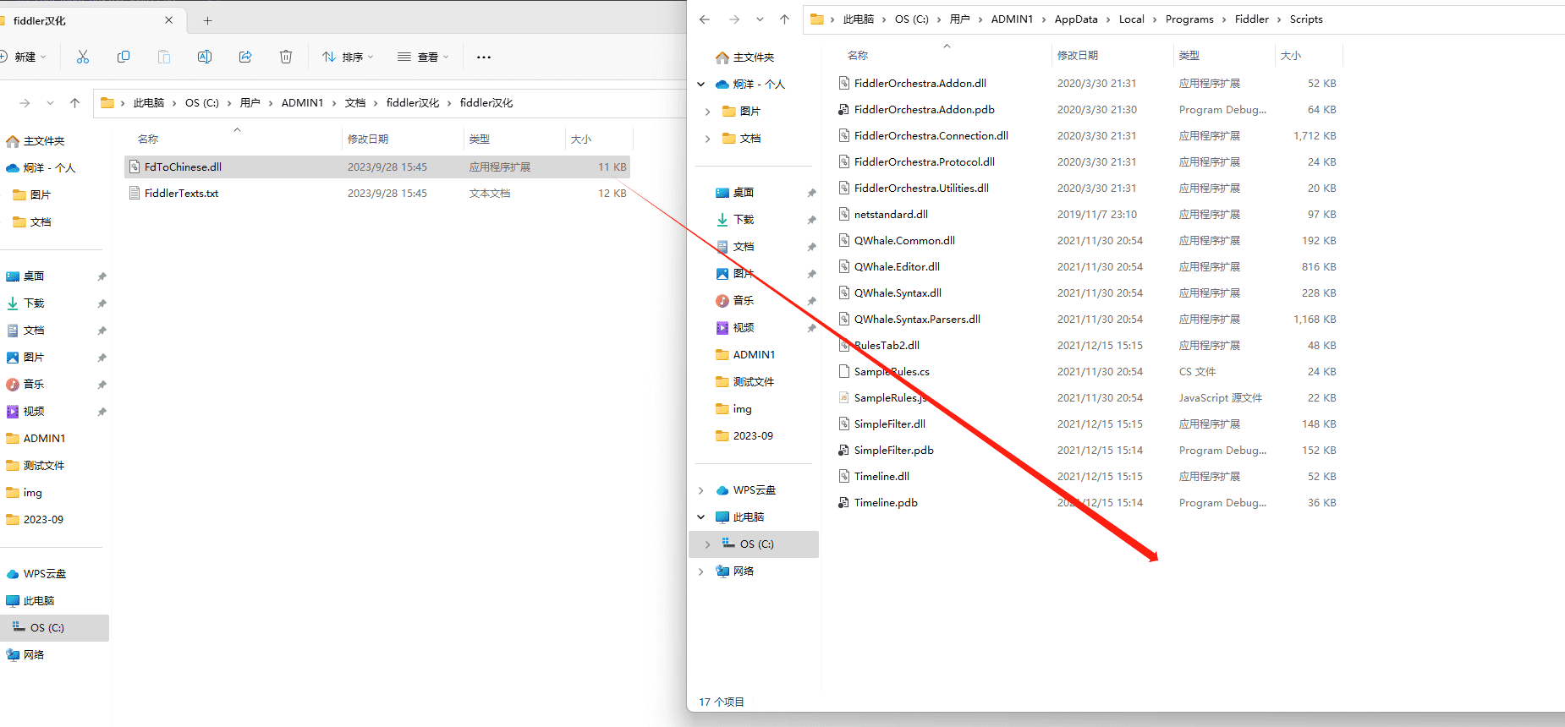Expand 文档 under OneDrive in right sidebar
The height and width of the screenshot is (727, 1565).
(708, 139)
